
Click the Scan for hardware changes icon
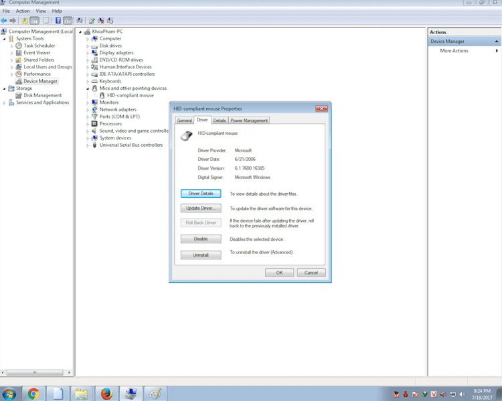coord(80,21)
